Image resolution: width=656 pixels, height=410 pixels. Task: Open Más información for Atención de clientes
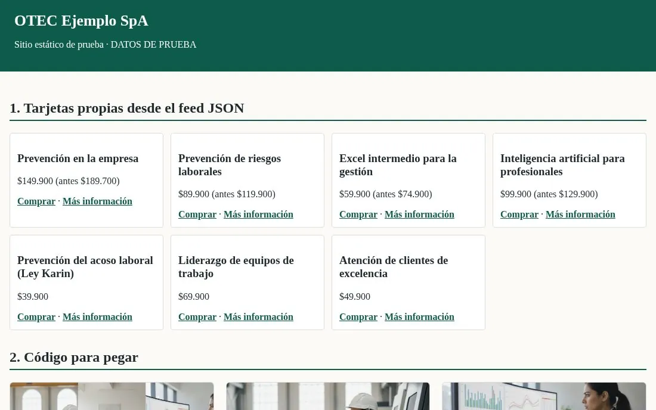coord(420,317)
